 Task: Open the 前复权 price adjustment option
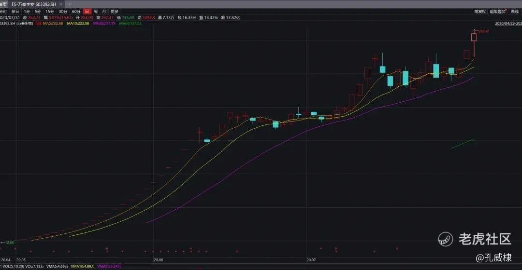coord(480,12)
